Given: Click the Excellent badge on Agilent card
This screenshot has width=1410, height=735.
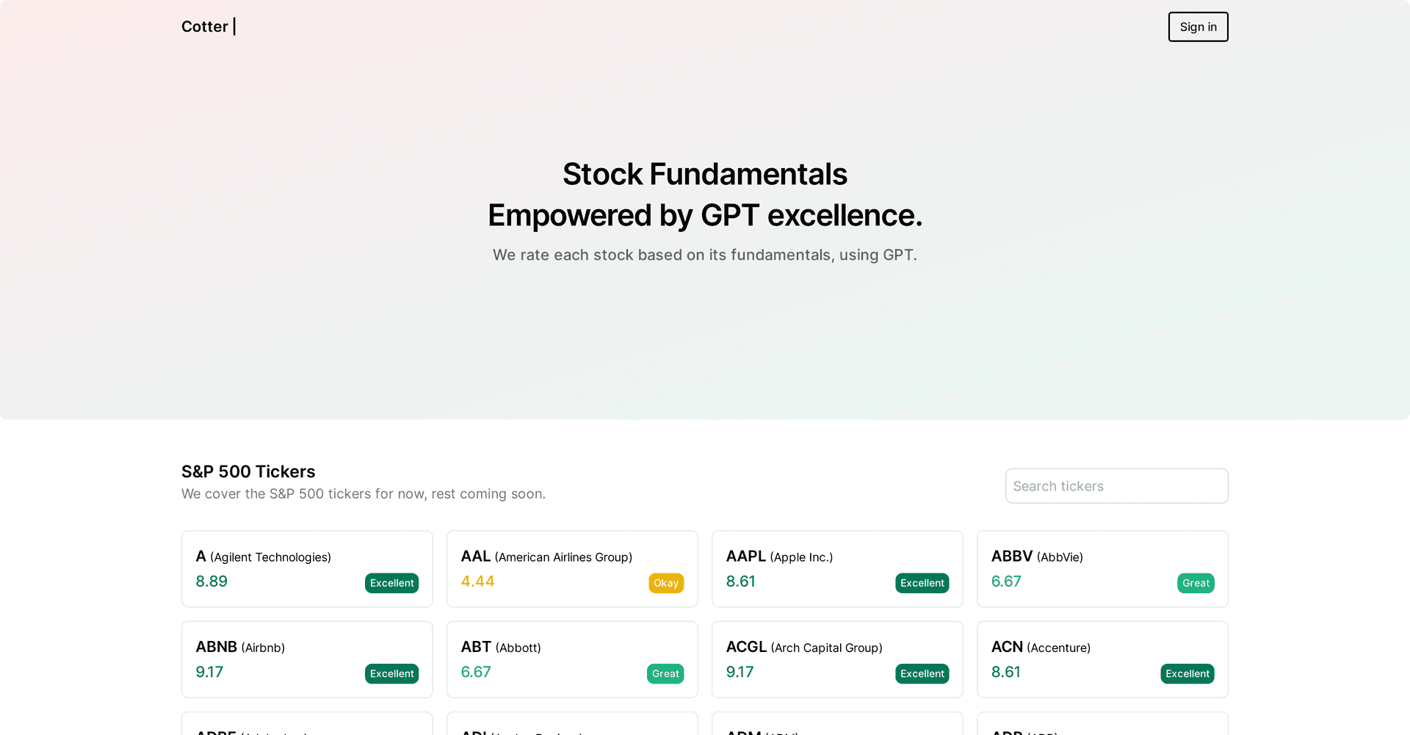Looking at the screenshot, I should coord(391,583).
